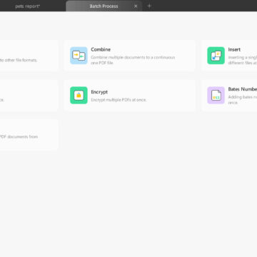This screenshot has width=257, height=257.
Task: Select the purple Bates Number icon
Action: [x=216, y=95]
